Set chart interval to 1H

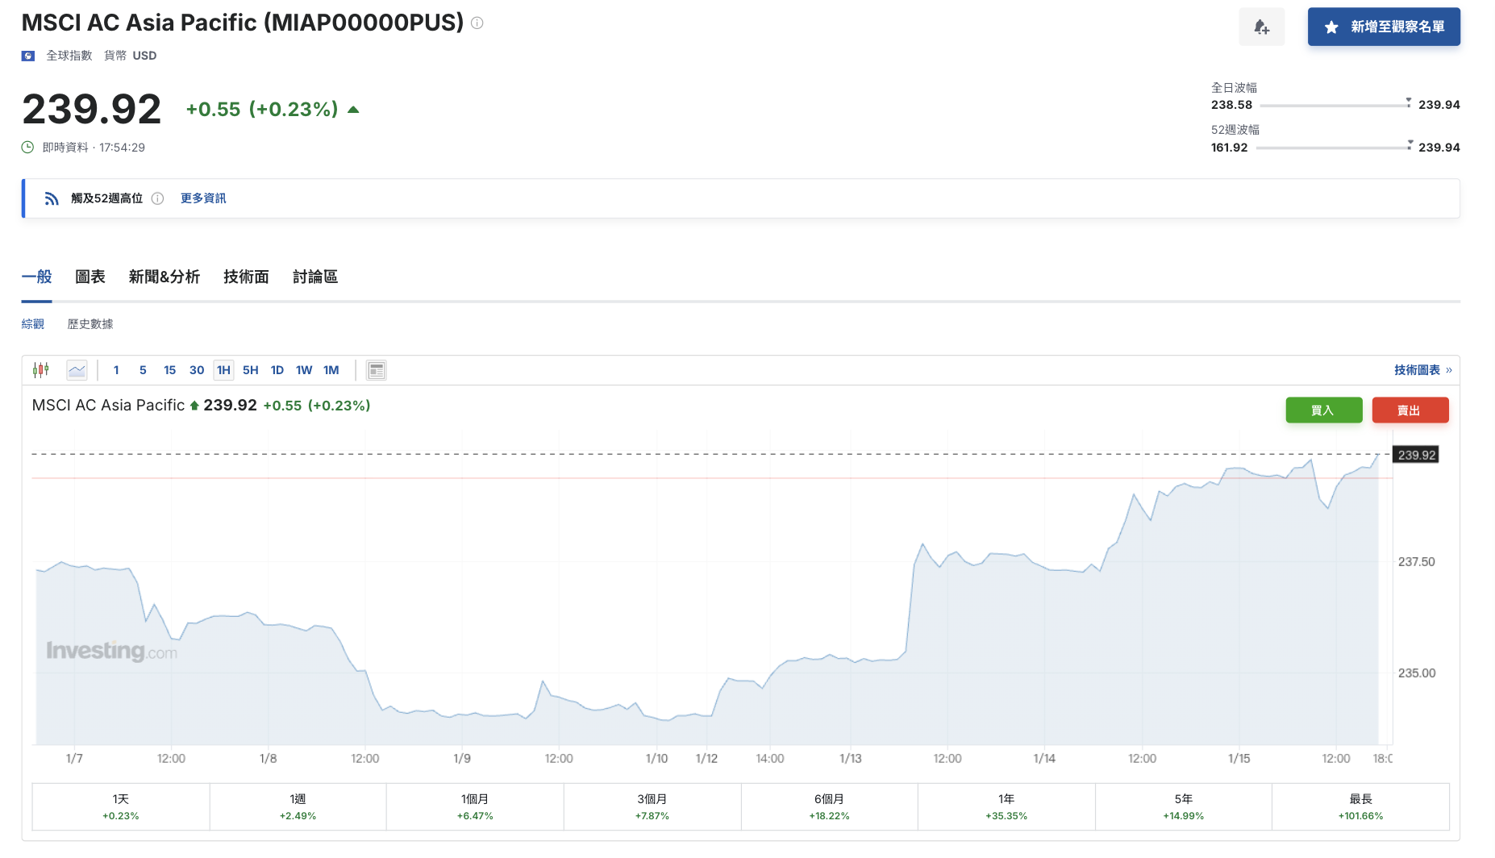coord(223,370)
